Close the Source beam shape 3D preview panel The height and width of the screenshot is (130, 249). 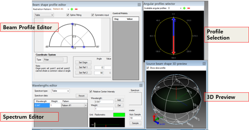pyautogui.click(x=204, y=64)
